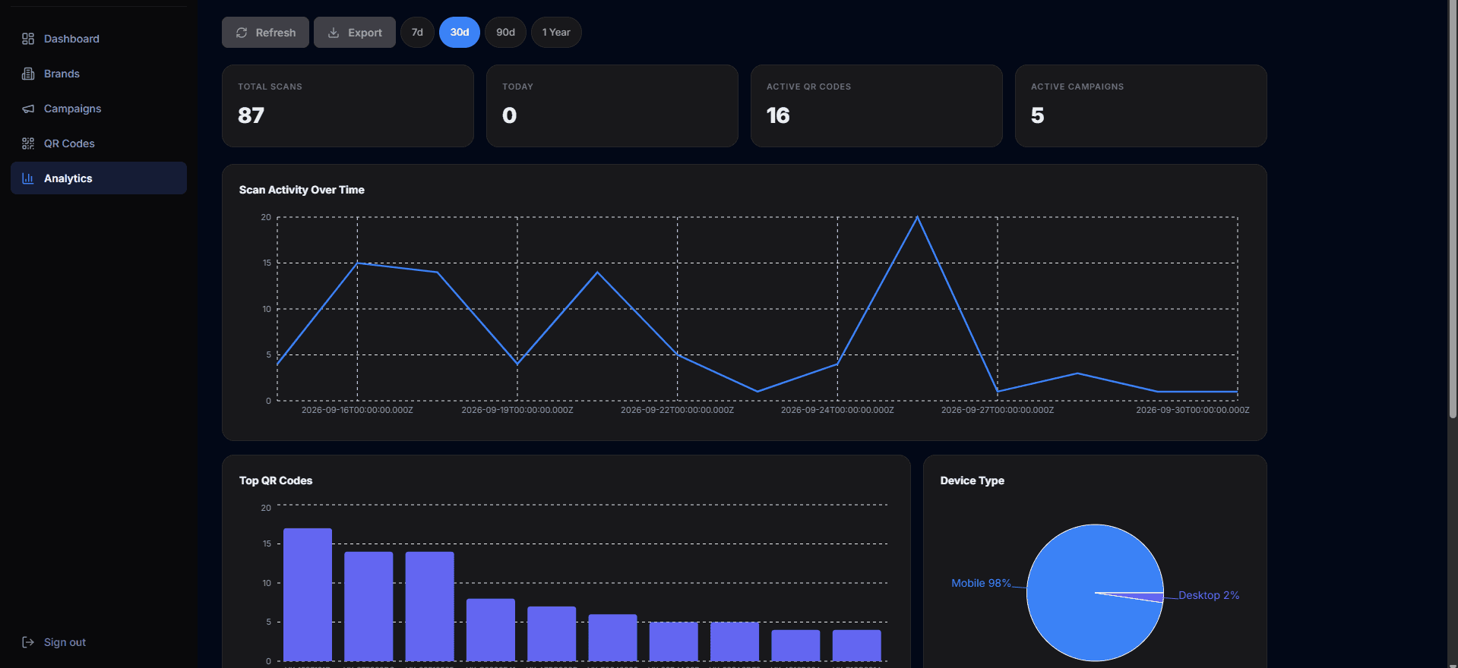This screenshot has height=668, width=1458.
Task: Open the Brands page
Action: [99, 74]
